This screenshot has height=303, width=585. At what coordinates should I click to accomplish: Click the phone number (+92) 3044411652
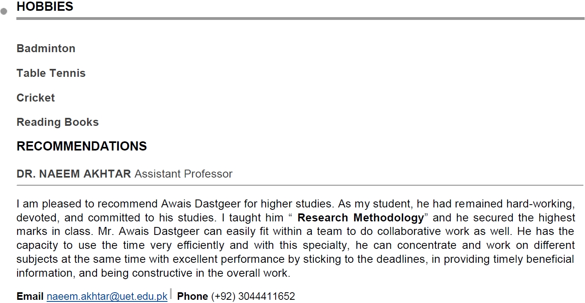[x=253, y=297]
